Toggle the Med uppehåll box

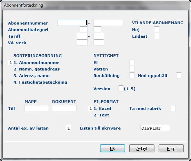coord(179,75)
